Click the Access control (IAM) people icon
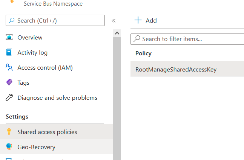 (x=9, y=68)
